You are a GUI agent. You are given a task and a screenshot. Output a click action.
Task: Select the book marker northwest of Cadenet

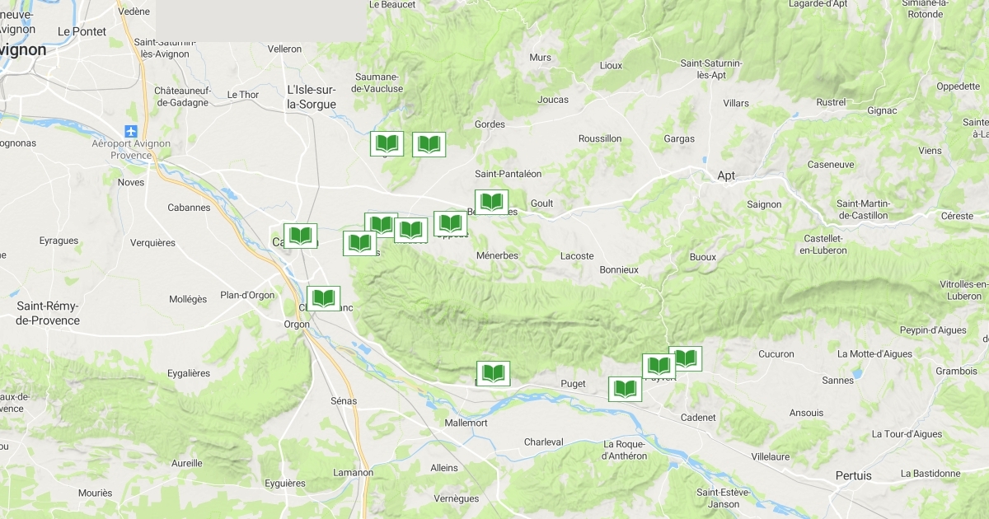point(625,389)
